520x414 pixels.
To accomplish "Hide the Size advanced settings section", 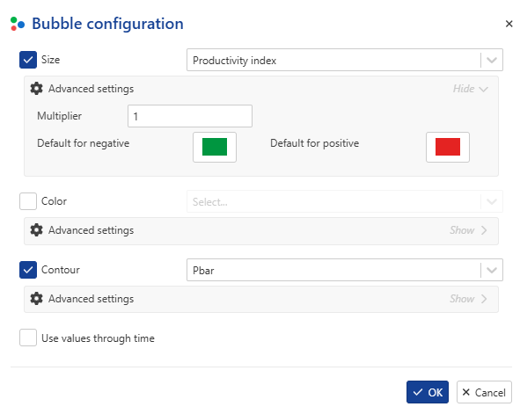I will coord(470,89).
